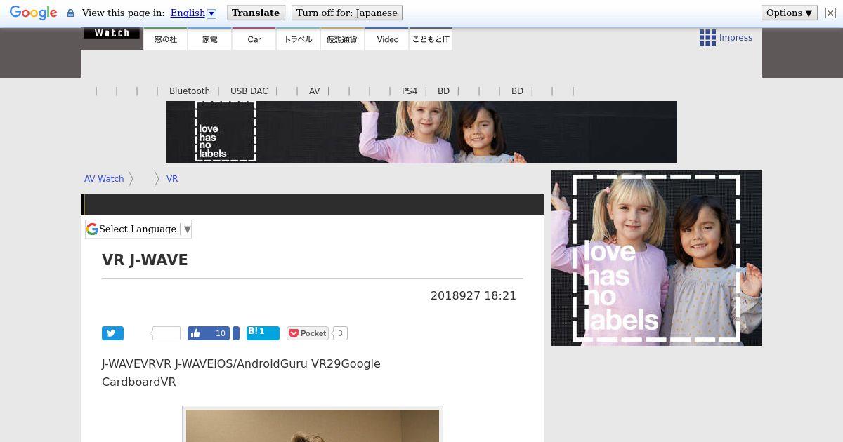
Task: Open the こどもとIT site tab
Action: tap(431, 39)
